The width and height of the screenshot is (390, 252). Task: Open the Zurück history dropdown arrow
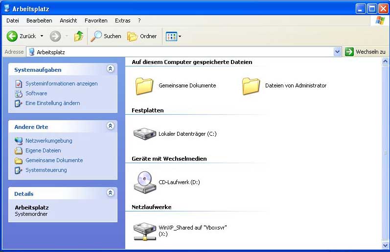42,36
